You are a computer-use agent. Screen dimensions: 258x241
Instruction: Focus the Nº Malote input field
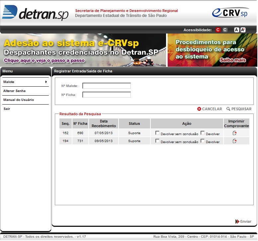(107, 86)
